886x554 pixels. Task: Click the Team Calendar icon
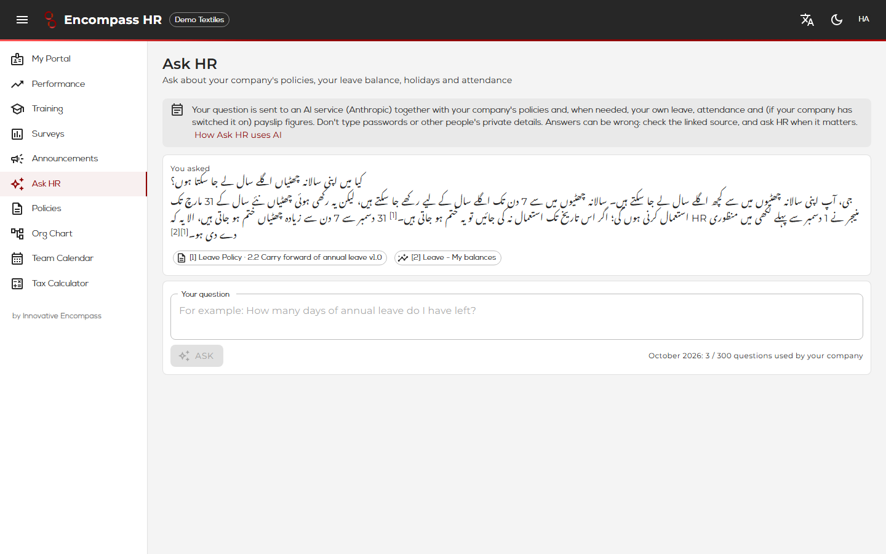coord(17,259)
